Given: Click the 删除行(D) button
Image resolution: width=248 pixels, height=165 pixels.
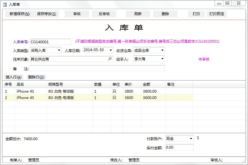Looking at the screenshot, I should (36, 77).
